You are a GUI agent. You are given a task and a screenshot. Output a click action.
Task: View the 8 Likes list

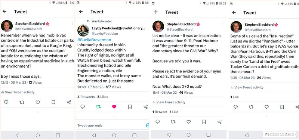click(x=103, y=97)
